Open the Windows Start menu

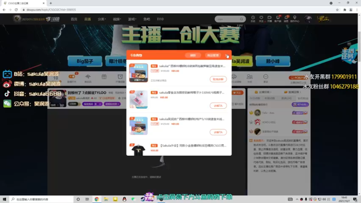click(5, 199)
